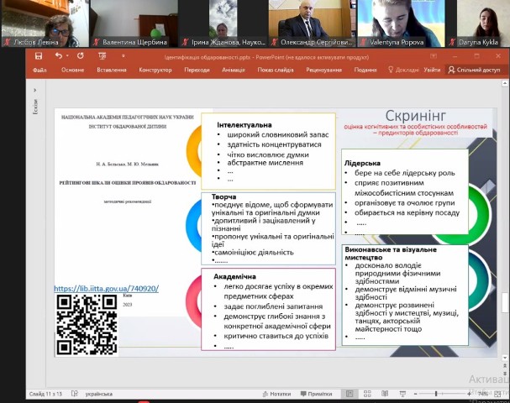
Task: Open the Анімація ribbon tab
Action: coord(234,71)
